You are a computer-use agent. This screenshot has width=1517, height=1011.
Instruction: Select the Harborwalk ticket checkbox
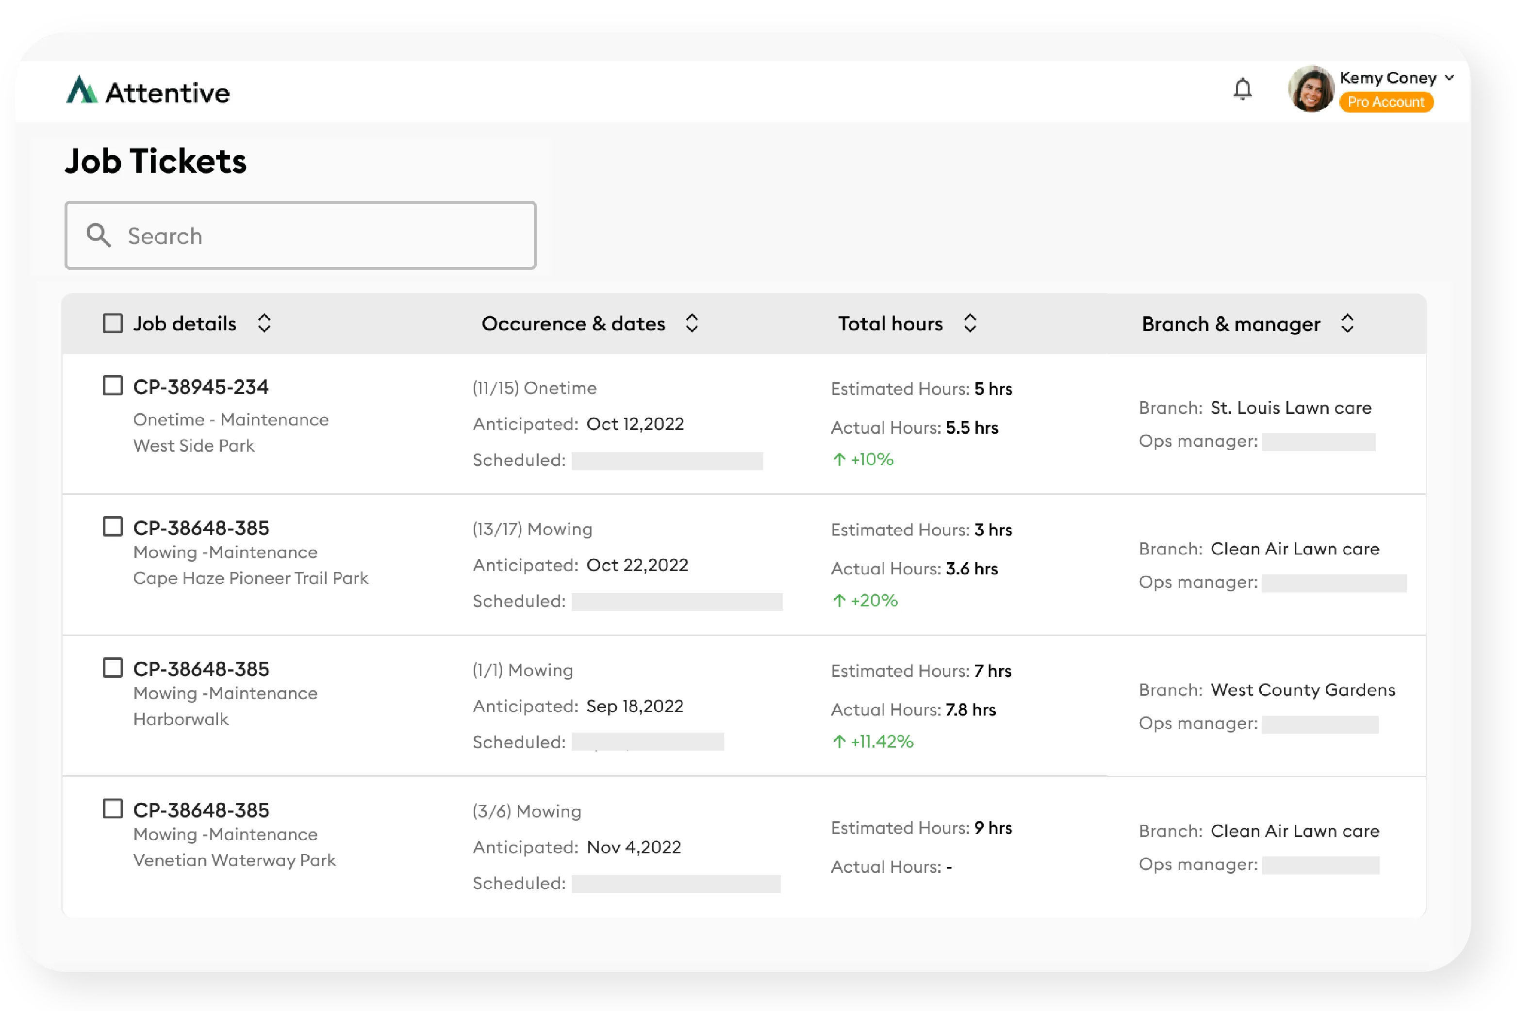(113, 668)
